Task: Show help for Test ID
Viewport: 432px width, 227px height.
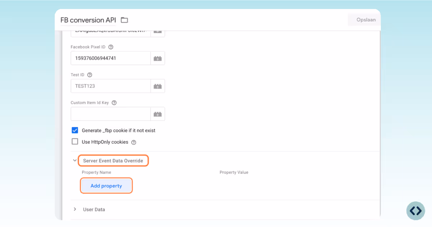Action: click(90, 75)
